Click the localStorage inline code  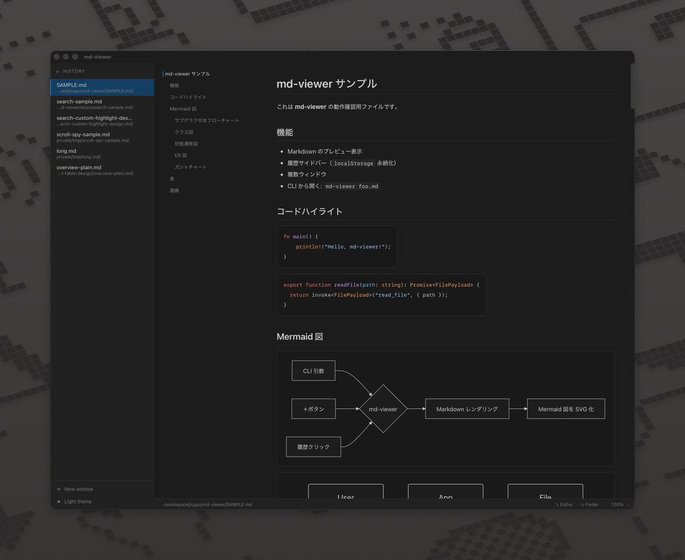[353, 163]
